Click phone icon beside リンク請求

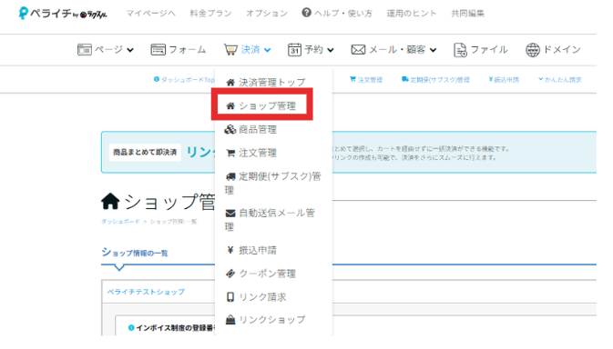230,297
